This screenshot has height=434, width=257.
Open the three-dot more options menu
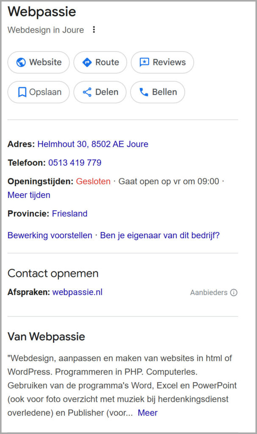point(94,30)
